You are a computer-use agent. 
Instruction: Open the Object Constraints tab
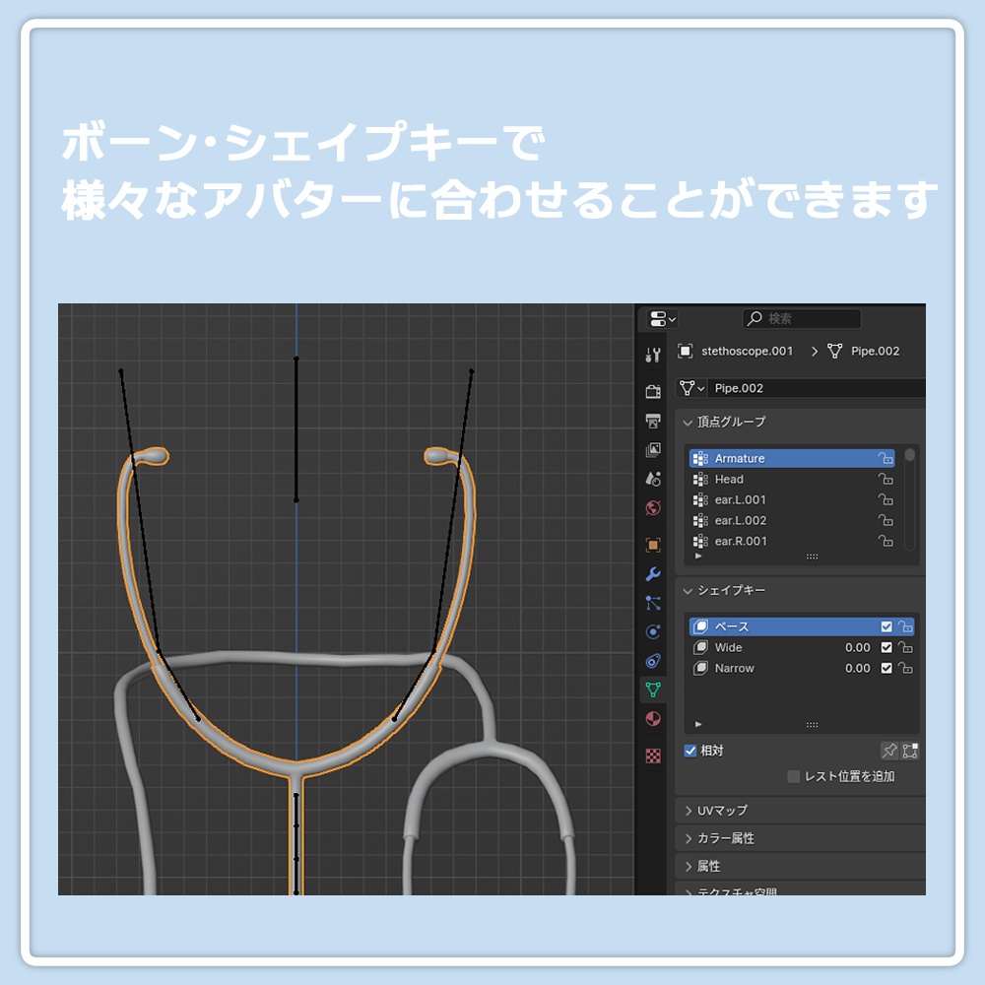[x=653, y=661]
